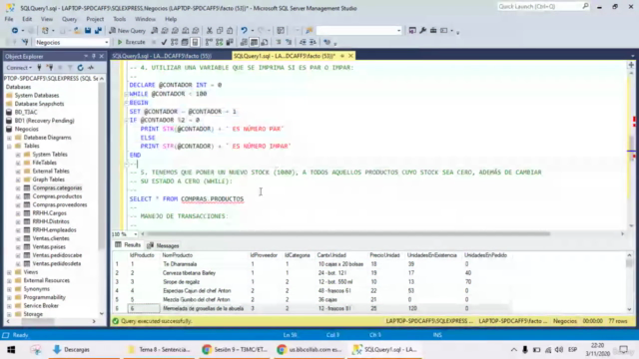
Task: Click the New Query toolbar button
Action: pyautogui.click(x=127, y=31)
